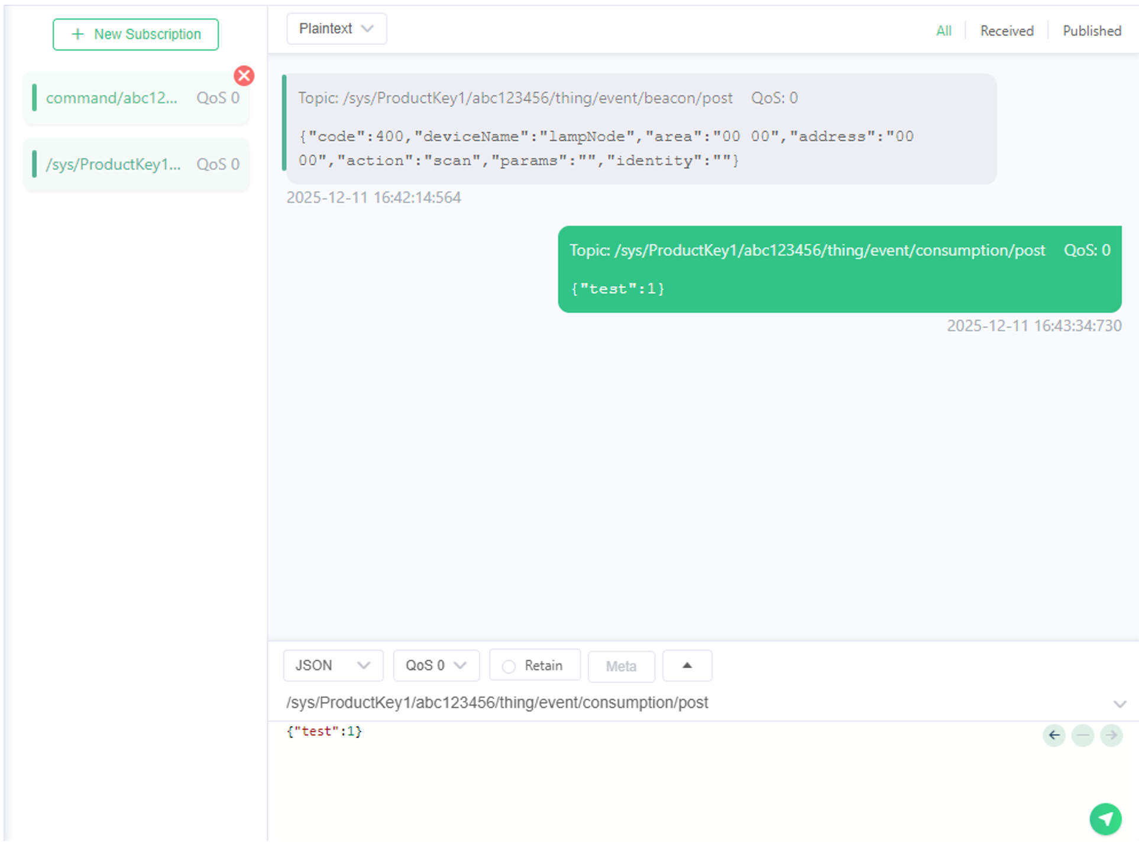Screen dimensions: 1139x848
Task: Enable the Retain radio option
Action: pos(509,666)
